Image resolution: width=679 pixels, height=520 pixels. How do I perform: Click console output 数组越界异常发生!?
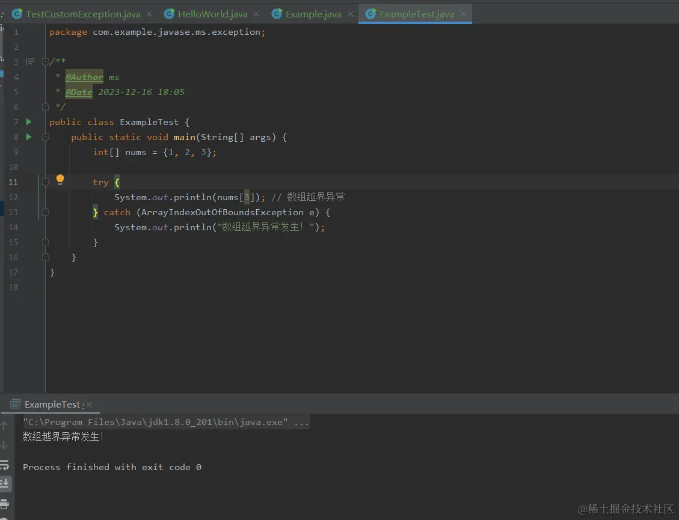(63, 436)
